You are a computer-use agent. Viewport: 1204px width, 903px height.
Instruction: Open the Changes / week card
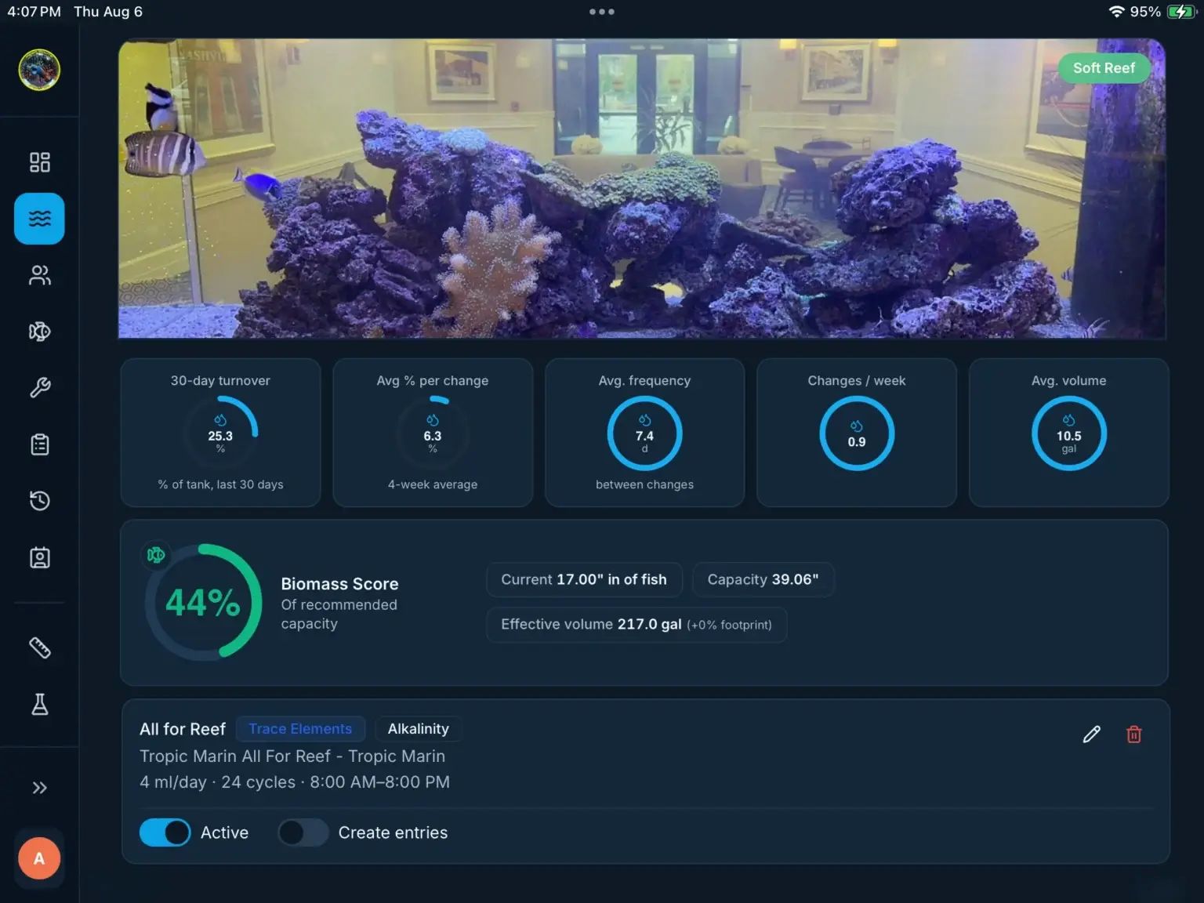pos(857,433)
